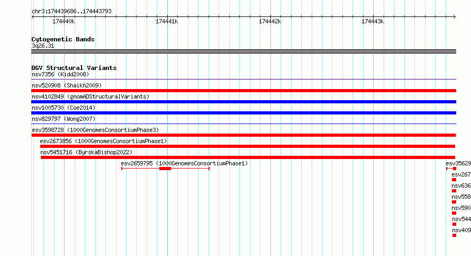Click the DGV Structural Variants track title
Viewport: 471px width, 256px height.
[x=74, y=68]
